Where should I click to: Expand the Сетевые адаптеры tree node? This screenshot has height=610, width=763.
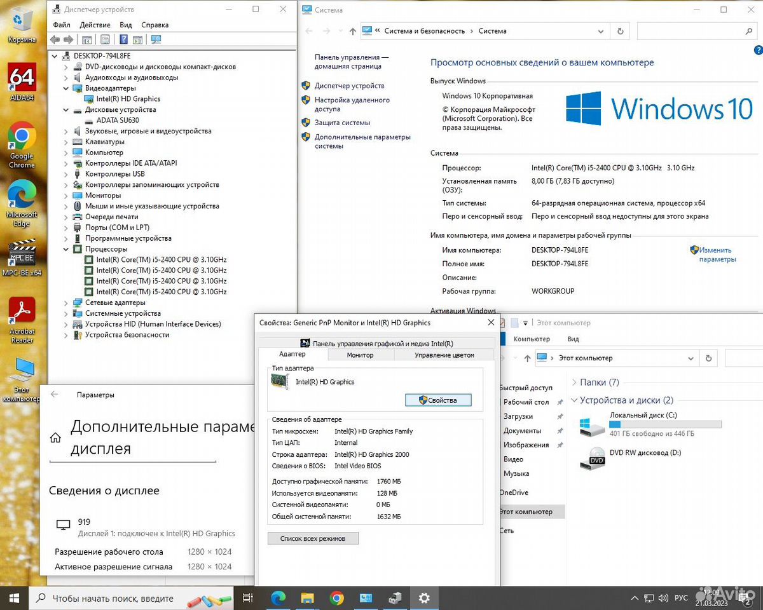pyautogui.click(x=66, y=302)
